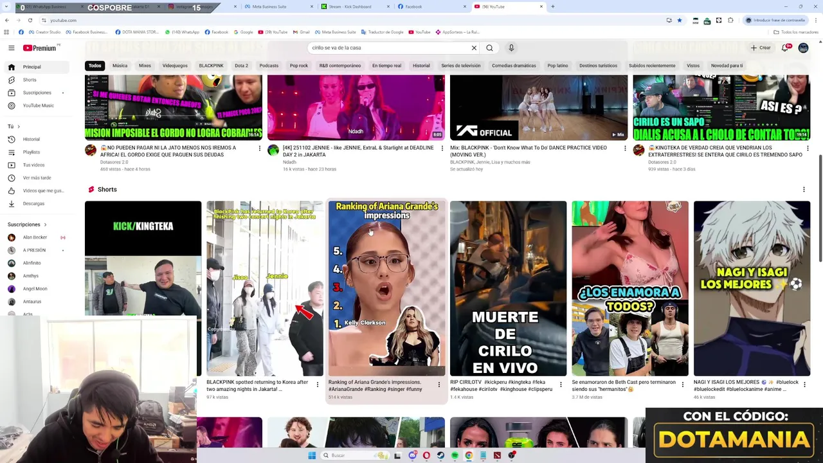Open options for NO PUEDEN PAGAR video

point(260,149)
